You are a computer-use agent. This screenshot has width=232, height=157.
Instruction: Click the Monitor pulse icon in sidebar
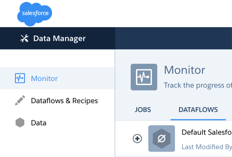click(x=20, y=78)
